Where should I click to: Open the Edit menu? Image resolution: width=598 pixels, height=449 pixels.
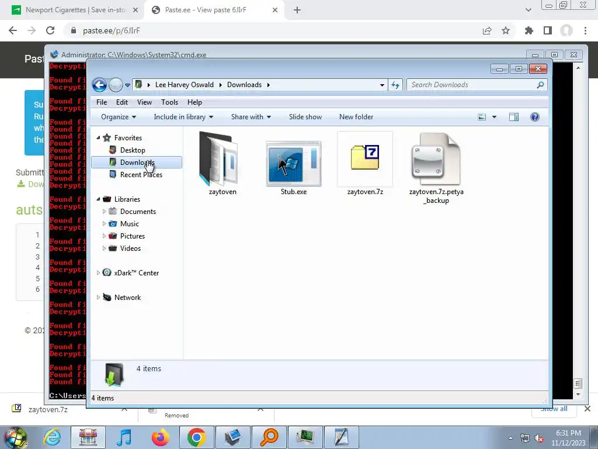point(121,102)
